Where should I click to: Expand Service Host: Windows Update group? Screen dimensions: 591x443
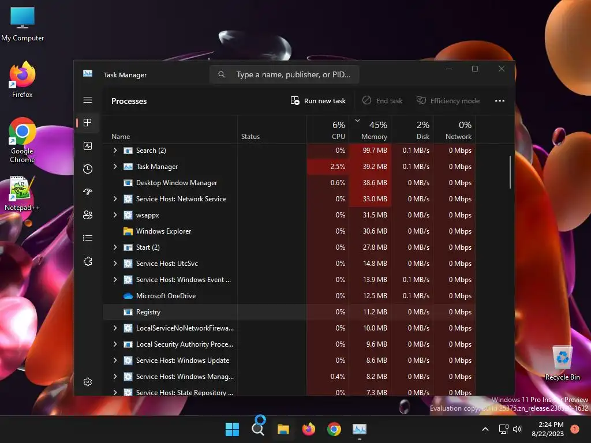tap(115, 361)
